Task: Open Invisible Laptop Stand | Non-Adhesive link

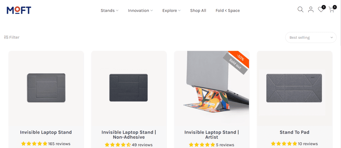Action: point(129,135)
